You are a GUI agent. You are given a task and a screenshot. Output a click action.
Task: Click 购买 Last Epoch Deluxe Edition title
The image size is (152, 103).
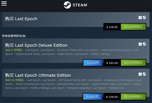pyautogui.click(x=36, y=45)
